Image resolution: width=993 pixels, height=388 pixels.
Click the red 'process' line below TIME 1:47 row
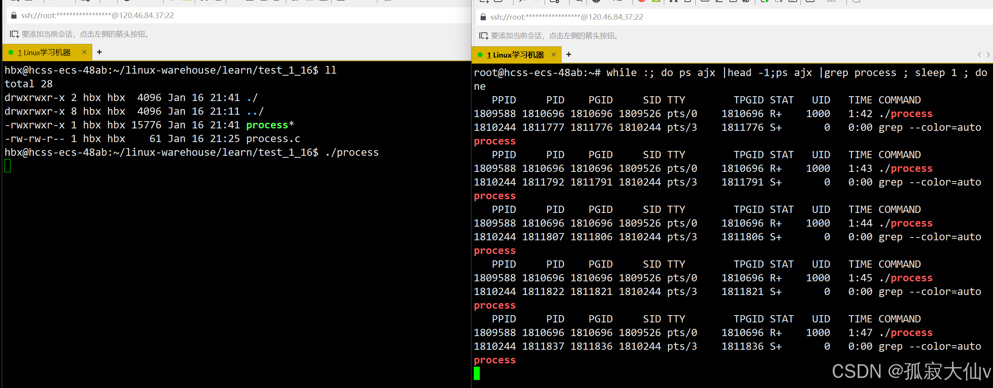pos(495,360)
